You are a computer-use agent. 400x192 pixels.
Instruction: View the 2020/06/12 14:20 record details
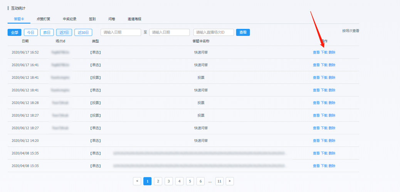(x=316, y=141)
